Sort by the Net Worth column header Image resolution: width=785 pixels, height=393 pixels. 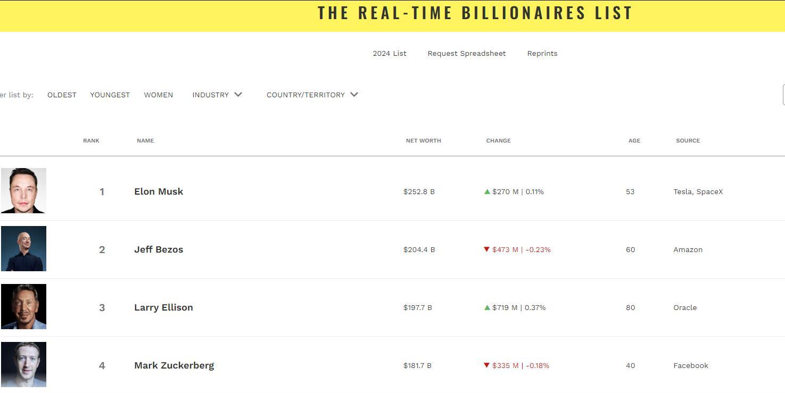(423, 140)
